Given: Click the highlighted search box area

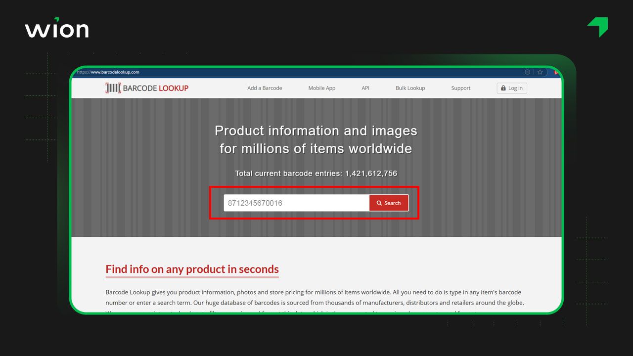Looking at the screenshot, I should 316,203.
